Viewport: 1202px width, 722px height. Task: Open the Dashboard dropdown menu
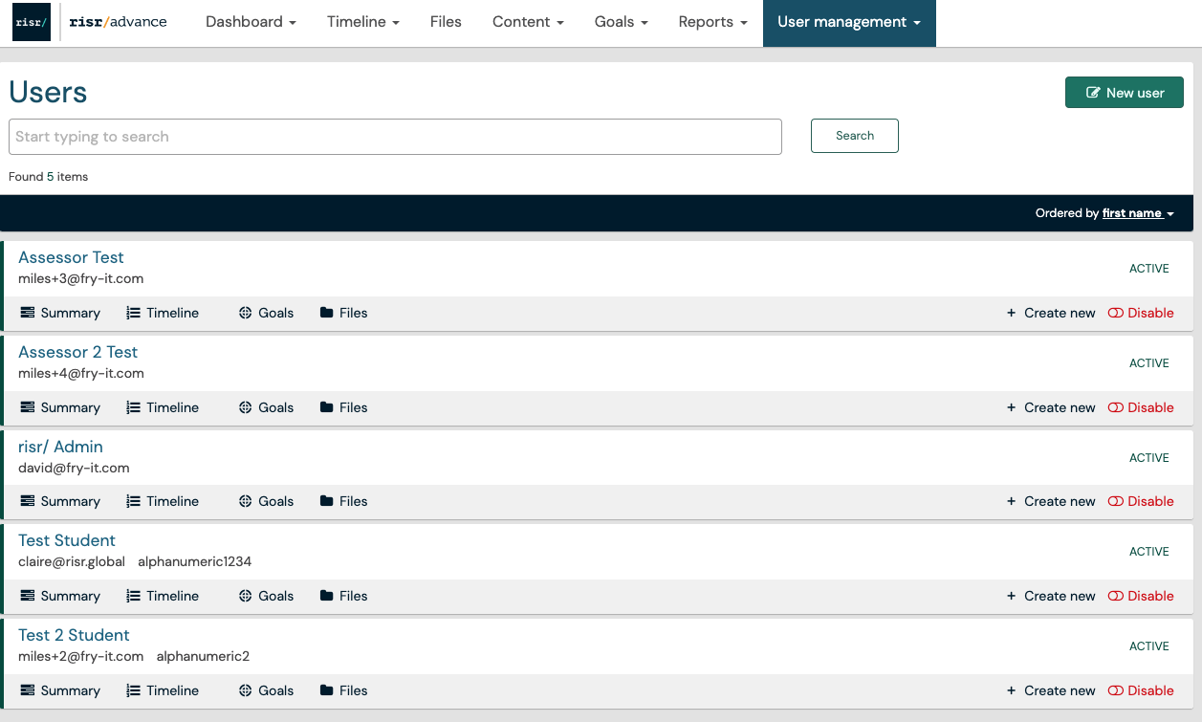[251, 21]
